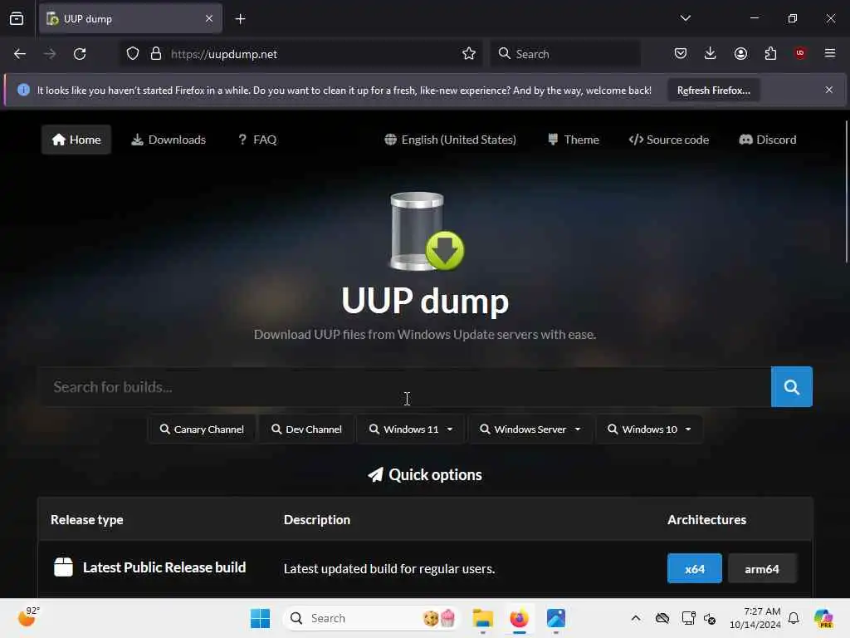This screenshot has height=638, width=850.
Task: Choose arm64 for Public Release build
Action: pyautogui.click(x=762, y=568)
